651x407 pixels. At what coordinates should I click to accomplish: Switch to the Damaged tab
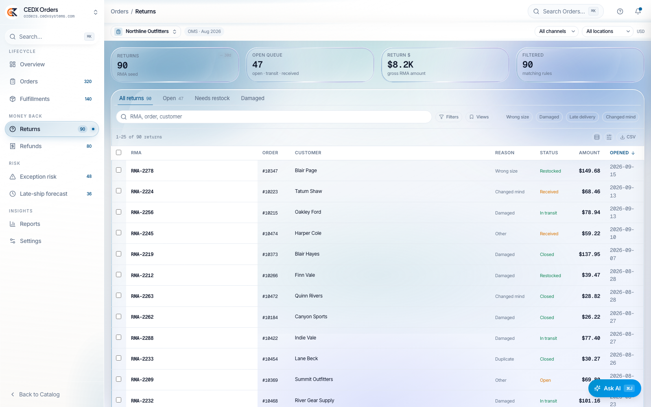[x=253, y=98]
